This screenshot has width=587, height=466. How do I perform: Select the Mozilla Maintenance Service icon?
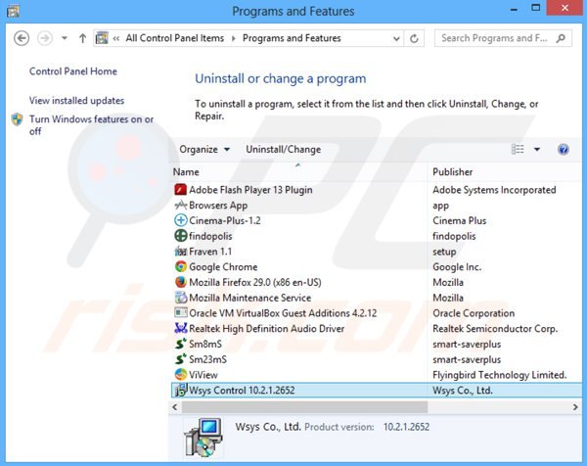180,298
